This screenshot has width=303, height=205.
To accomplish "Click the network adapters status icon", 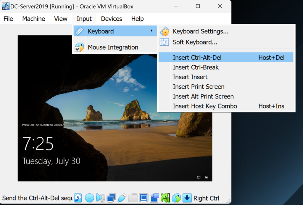I will (x=111, y=198).
